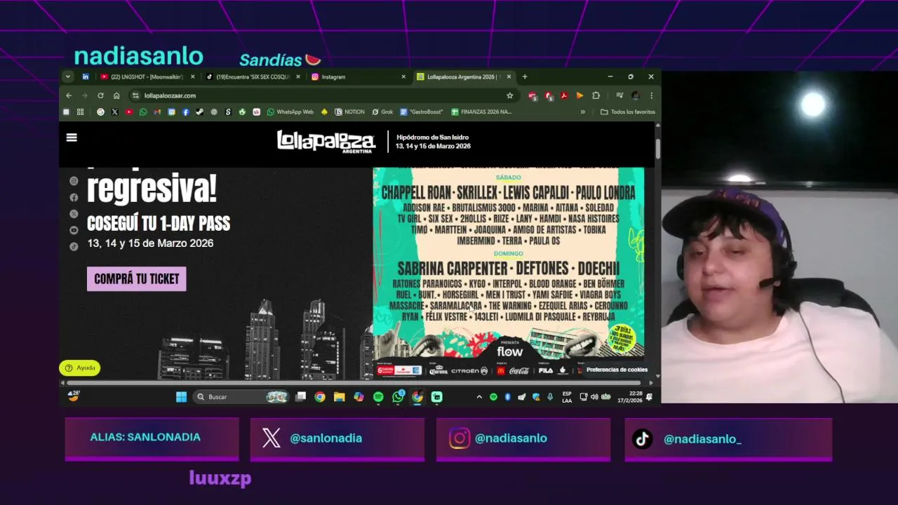Image resolution: width=898 pixels, height=505 pixels.
Task: Switch to the LinkedIn pinned tab
Action: [x=86, y=76]
